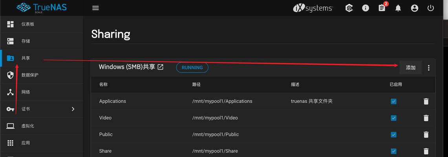Viewport: 448px width, 157px height.
Task: Click the shield data protection icon
Action: (x=10, y=75)
